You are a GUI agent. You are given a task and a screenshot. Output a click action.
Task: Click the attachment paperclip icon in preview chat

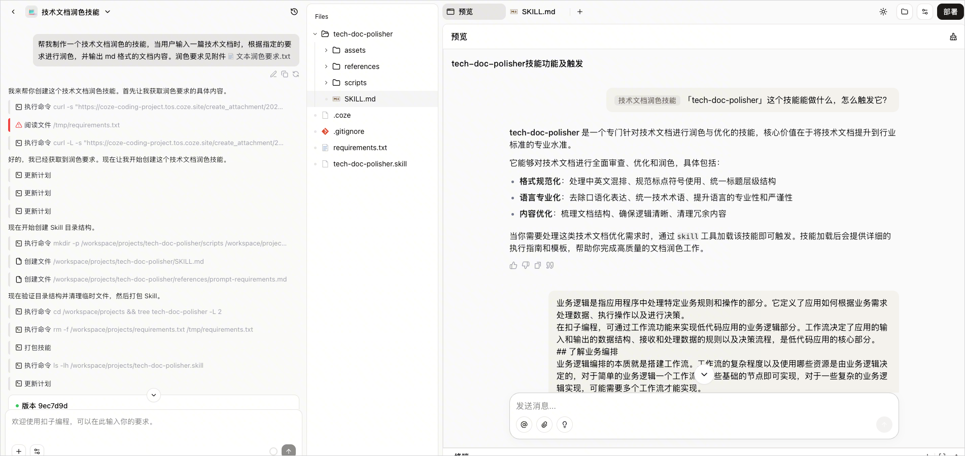(x=544, y=425)
